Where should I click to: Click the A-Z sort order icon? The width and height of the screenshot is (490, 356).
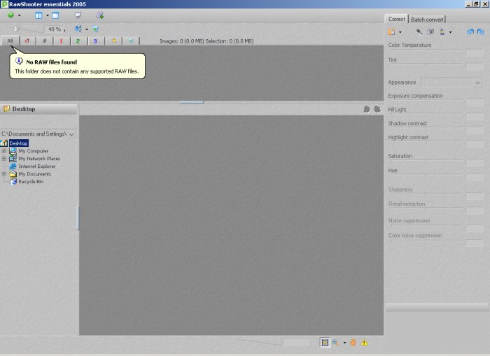pos(78,29)
